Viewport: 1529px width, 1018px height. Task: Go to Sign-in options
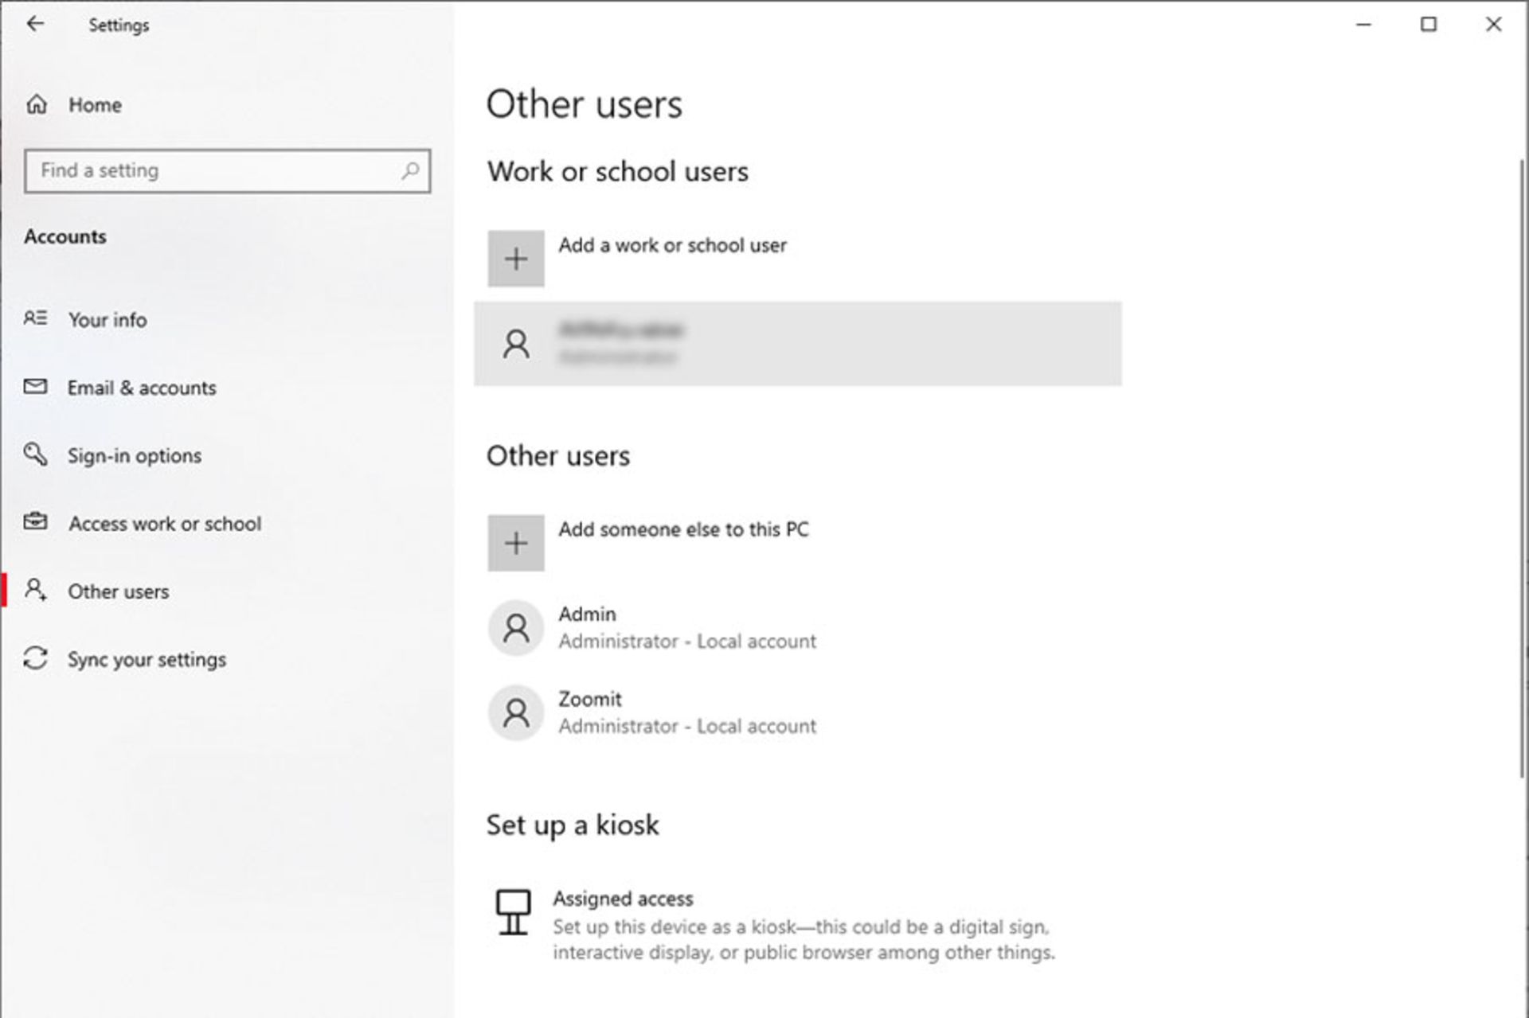[135, 456]
